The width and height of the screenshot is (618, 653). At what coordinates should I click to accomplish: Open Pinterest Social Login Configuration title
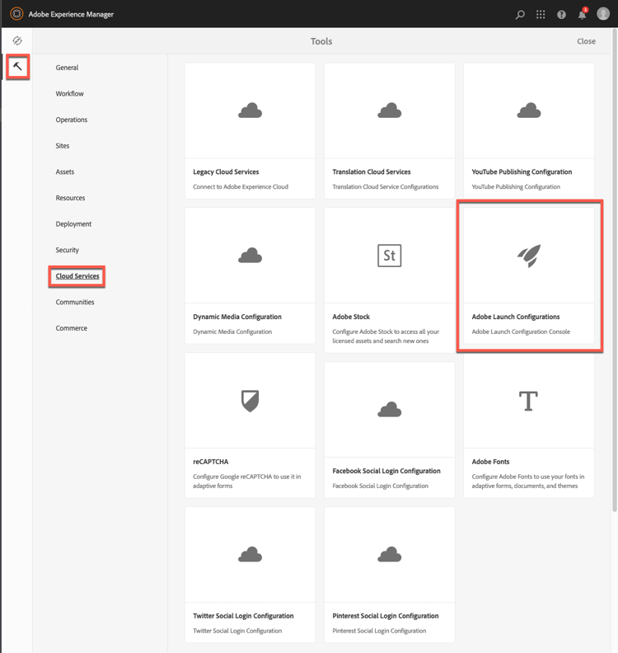click(x=386, y=616)
